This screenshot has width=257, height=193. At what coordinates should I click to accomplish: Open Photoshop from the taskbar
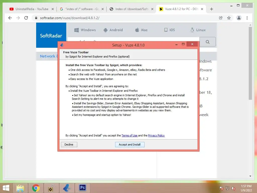coord(82,188)
